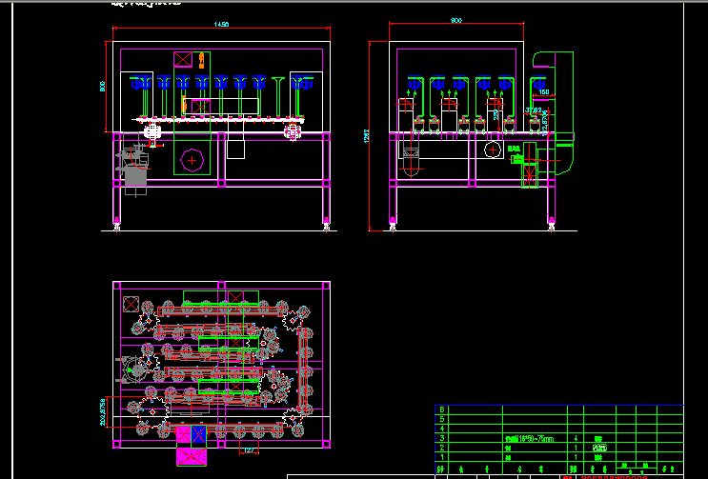Image resolution: width=708 pixels, height=479 pixels.
Task: Click the 1262 height dimension text
Action: click(365, 136)
